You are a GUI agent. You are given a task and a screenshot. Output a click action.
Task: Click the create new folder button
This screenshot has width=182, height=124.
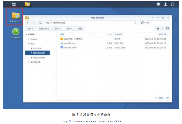[x=44, y=29]
